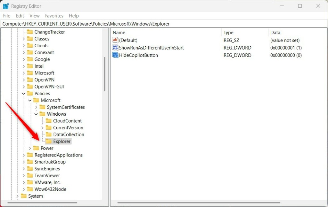Collapse the Windows policies key
This screenshot has width=328, height=207.
point(36,114)
